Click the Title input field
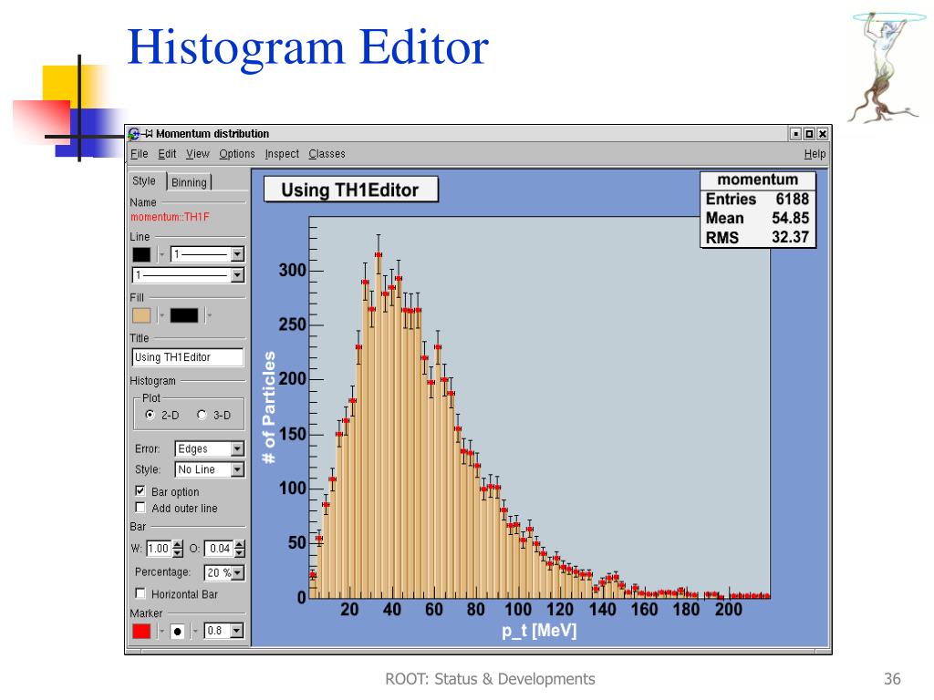This screenshot has width=934, height=700. pos(188,357)
